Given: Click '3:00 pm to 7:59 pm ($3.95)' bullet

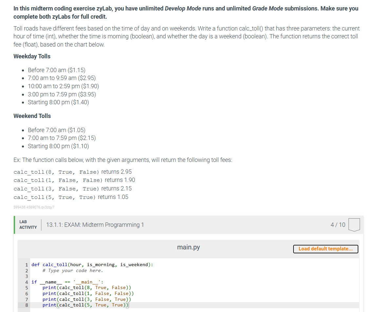Looking at the screenshot, I should (x=62, y=94).
